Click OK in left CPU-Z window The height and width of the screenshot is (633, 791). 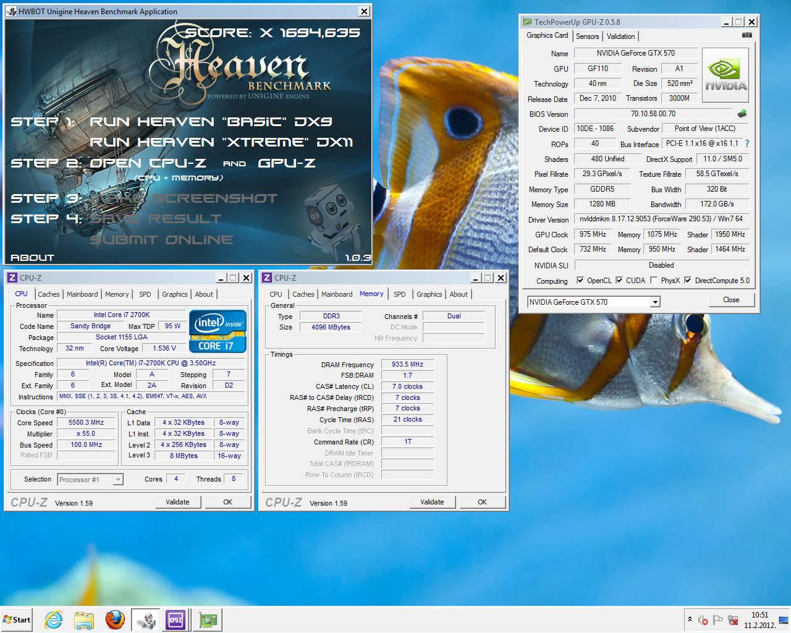227,502
